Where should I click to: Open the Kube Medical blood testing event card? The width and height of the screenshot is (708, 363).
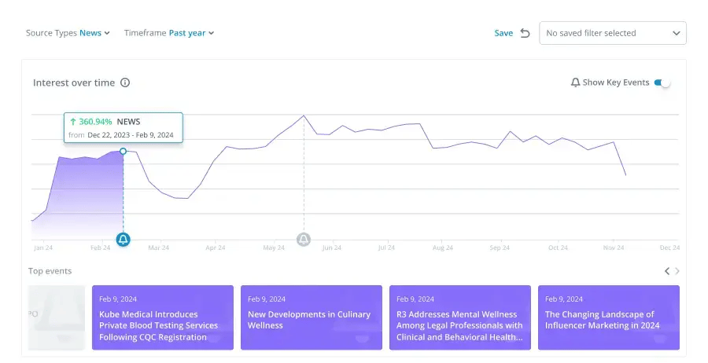[x=163, y=317]
